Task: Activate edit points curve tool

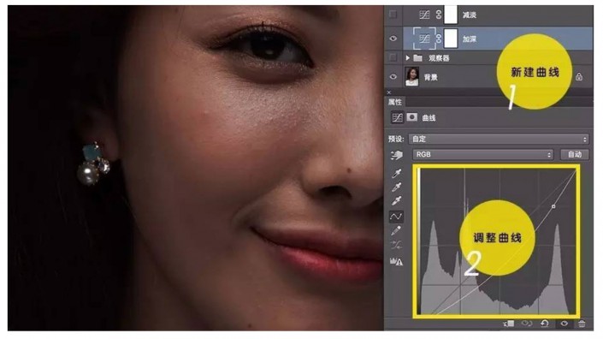Action: coord(396,217)
